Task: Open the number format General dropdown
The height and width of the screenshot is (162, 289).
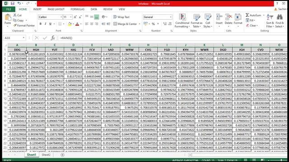Action: tap(171, 17)
